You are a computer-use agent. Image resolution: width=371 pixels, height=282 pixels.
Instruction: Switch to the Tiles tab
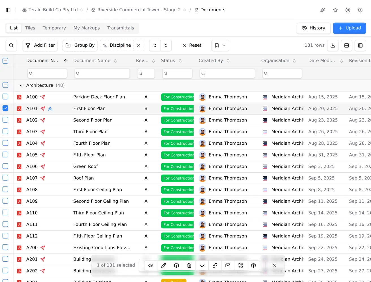[30, 28]
